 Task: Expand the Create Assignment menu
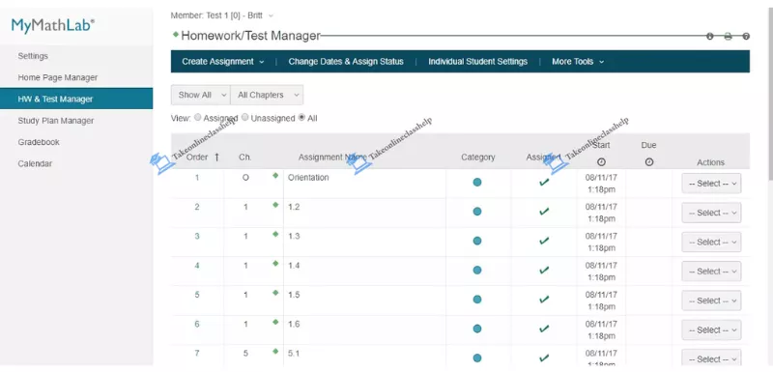(x=223, y=62)
